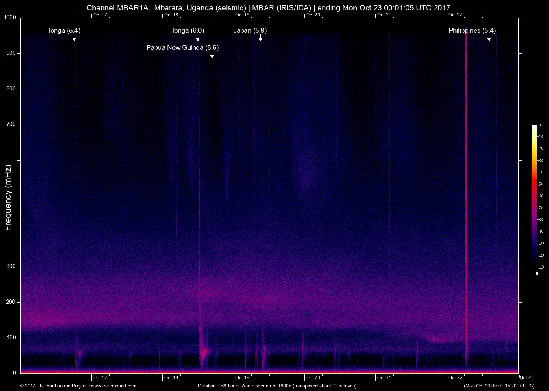Screen dimensions: 549x391
Task: Select the Japan (5.8) event label
Action: tap(250, 31)
